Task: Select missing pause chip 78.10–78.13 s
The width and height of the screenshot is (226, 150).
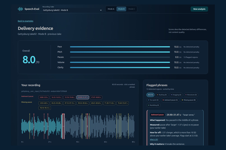Action: [45, 108]
